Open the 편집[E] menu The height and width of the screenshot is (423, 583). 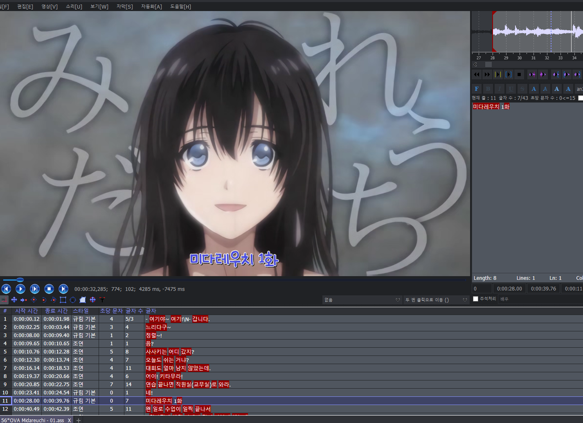point(25,7)
